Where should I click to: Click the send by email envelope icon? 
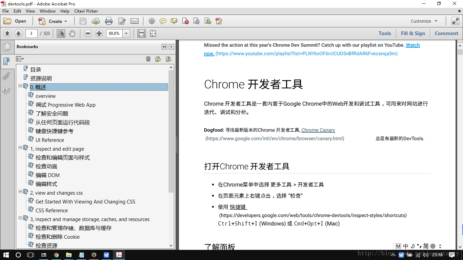point(135,21)
